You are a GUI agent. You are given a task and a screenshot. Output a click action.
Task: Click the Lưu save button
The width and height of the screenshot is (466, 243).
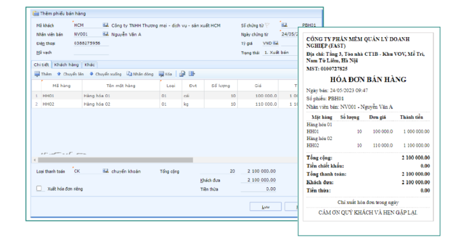coord(266,207)
